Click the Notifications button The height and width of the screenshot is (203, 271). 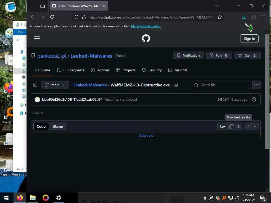pyautogui.click(x=188, y=56)
